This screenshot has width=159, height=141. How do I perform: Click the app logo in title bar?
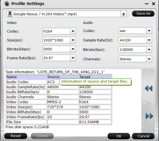pos(7,4)
